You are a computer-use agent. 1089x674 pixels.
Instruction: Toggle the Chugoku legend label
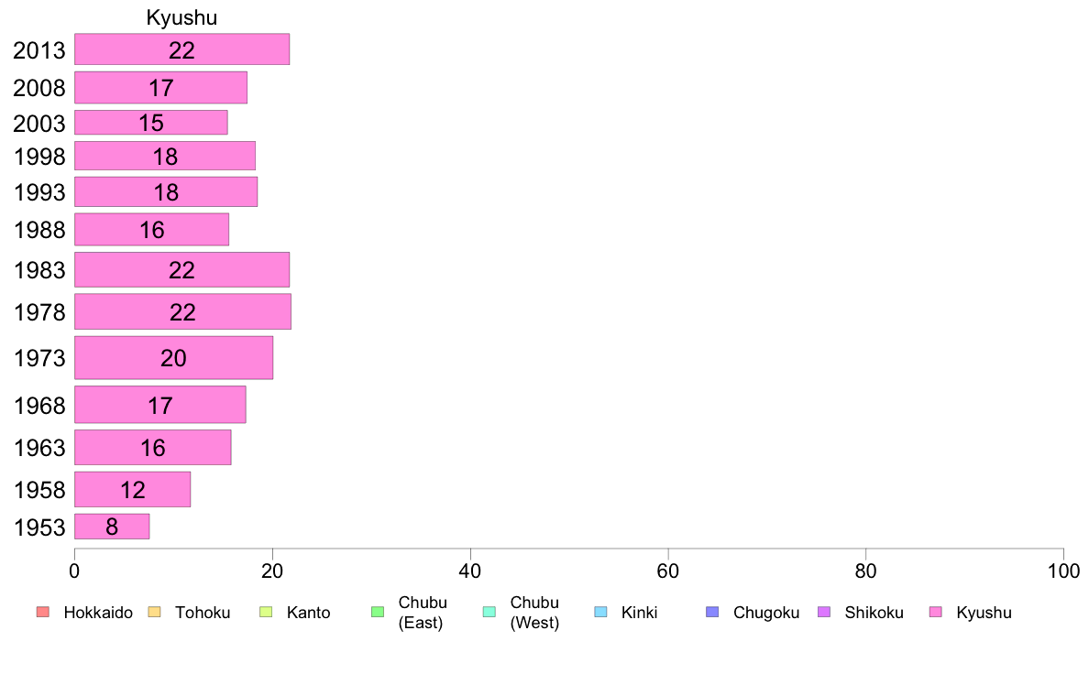pyautogui.click(x=766, y=613)
